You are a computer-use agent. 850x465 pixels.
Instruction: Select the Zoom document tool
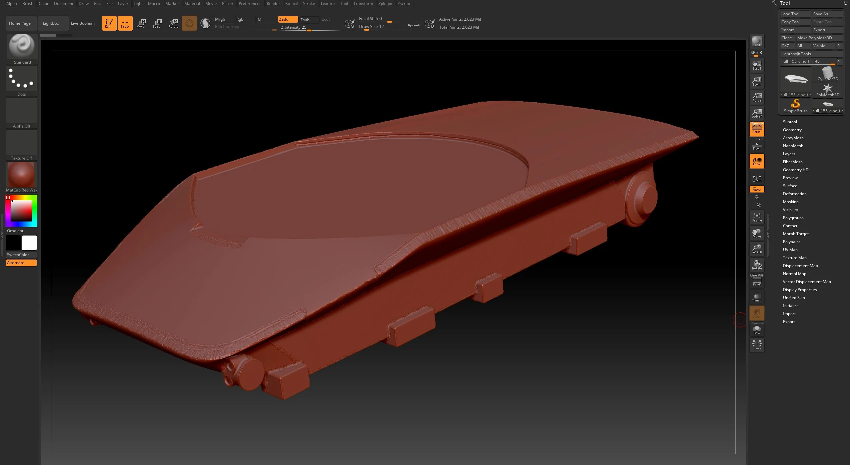pos(757,81)
